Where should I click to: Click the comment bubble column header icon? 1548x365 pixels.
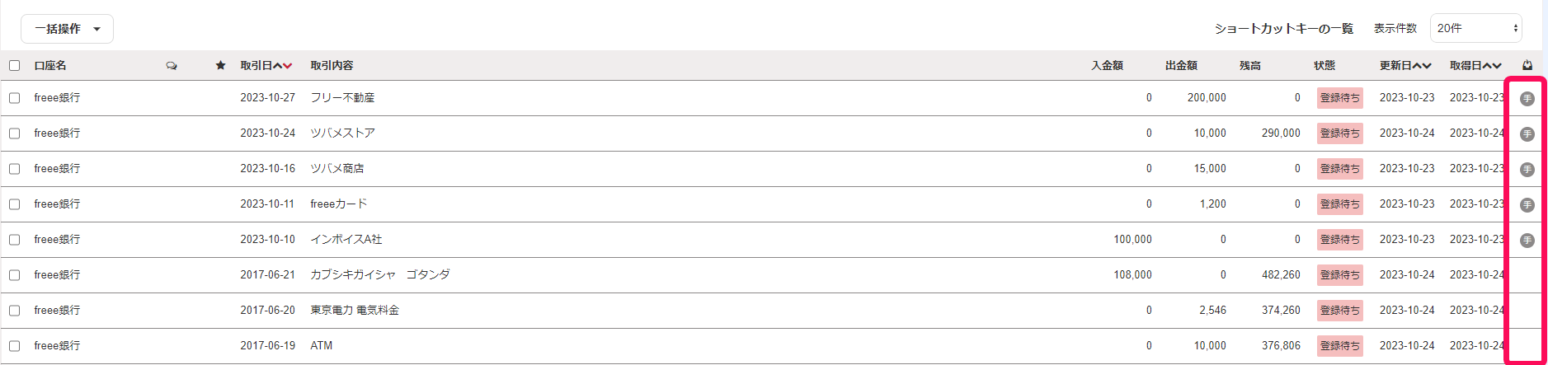click(x=172, y=66)
